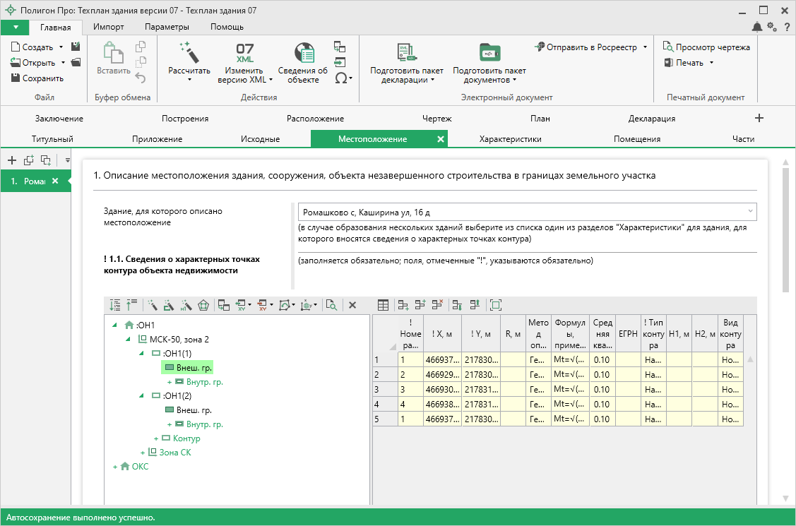Insert special symbol Ω icon
The height and width of the screenshot is (526, 796).
point(341,78)
